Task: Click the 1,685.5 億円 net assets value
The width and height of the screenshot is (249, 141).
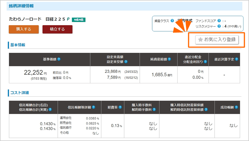Action: 162,75
